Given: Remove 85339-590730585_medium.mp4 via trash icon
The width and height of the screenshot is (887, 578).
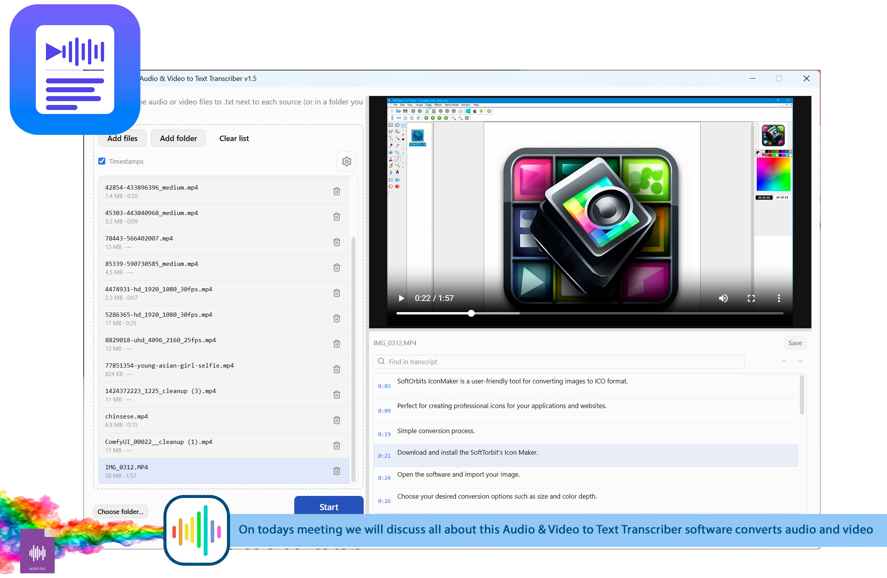Looking at the screenshot, I should pyautogui.click(x=337, y=267).
